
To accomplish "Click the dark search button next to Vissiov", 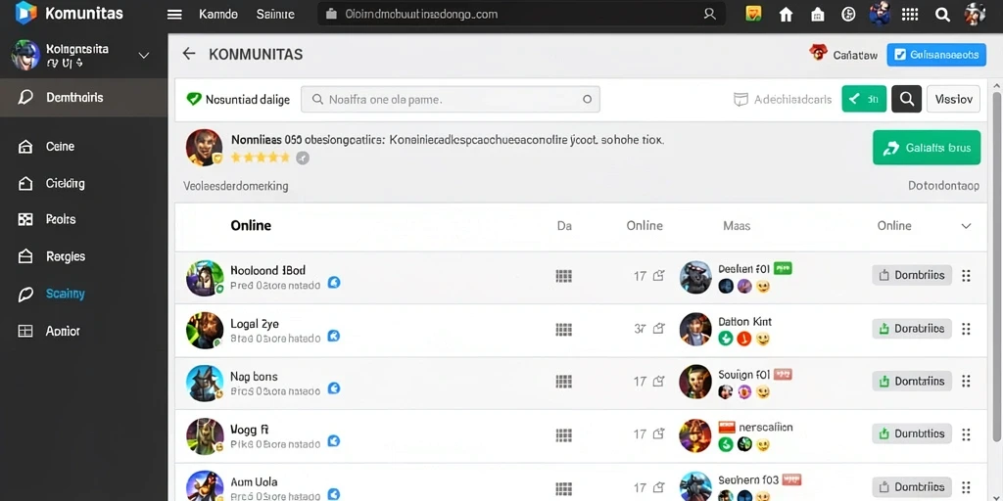I will [x=906, y=99].
